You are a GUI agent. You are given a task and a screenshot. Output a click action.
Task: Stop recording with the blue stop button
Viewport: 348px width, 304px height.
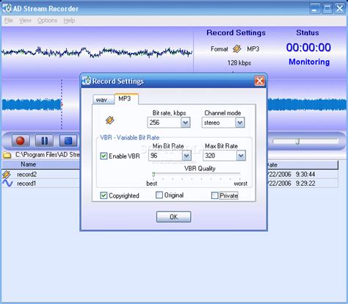click(x=68, y=141)
